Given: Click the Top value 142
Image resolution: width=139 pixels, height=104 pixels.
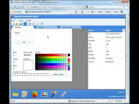Looking at the screenshot, I should click(107, 44).
